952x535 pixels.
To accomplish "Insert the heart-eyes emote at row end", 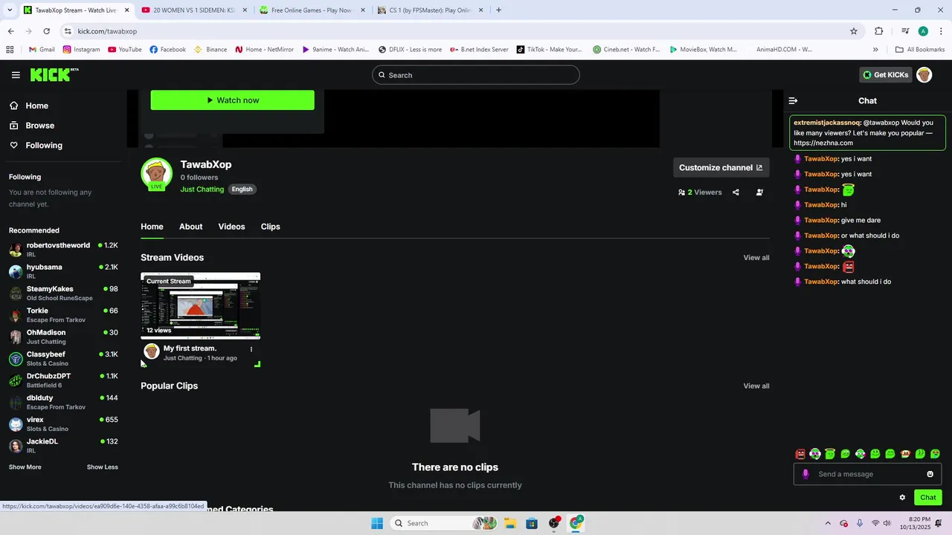I will 935,454.
